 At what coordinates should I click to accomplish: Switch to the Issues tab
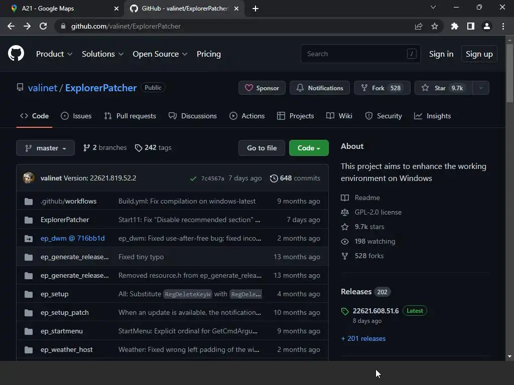click(x=76, y=116)
